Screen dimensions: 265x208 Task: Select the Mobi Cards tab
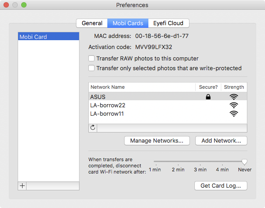click(128, 23)
